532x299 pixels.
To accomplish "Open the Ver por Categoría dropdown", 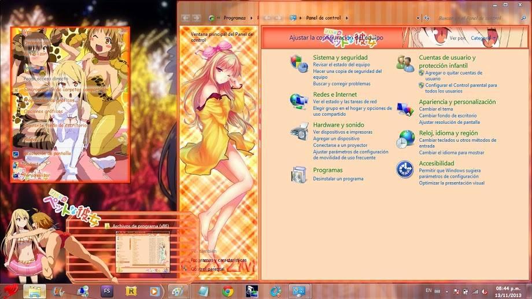I will (x=484, y=38).
